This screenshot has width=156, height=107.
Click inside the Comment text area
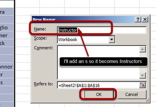(x=98, y=62)
